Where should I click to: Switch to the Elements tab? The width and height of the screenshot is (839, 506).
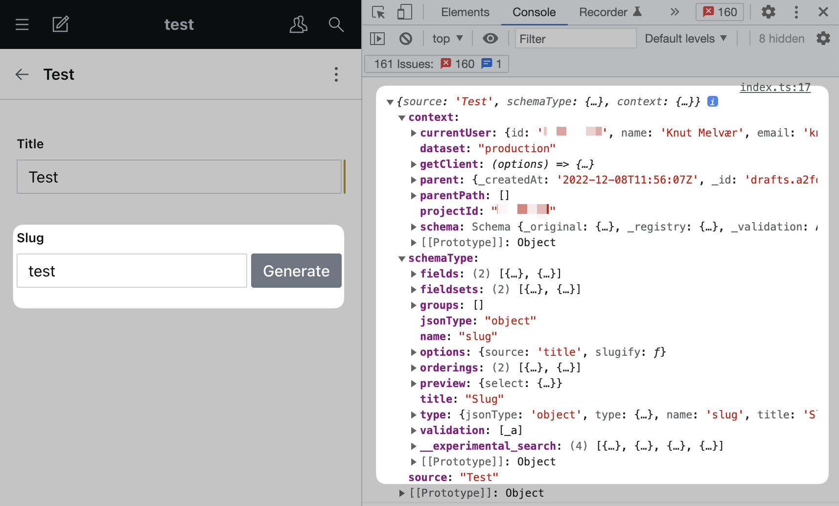(x=465, y=12)
